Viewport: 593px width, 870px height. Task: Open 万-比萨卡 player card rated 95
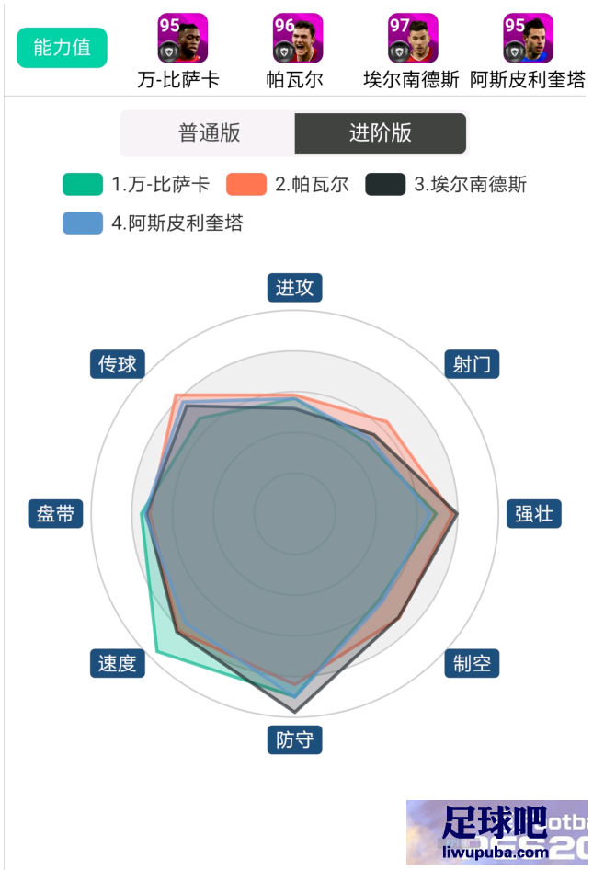point(183,39)
